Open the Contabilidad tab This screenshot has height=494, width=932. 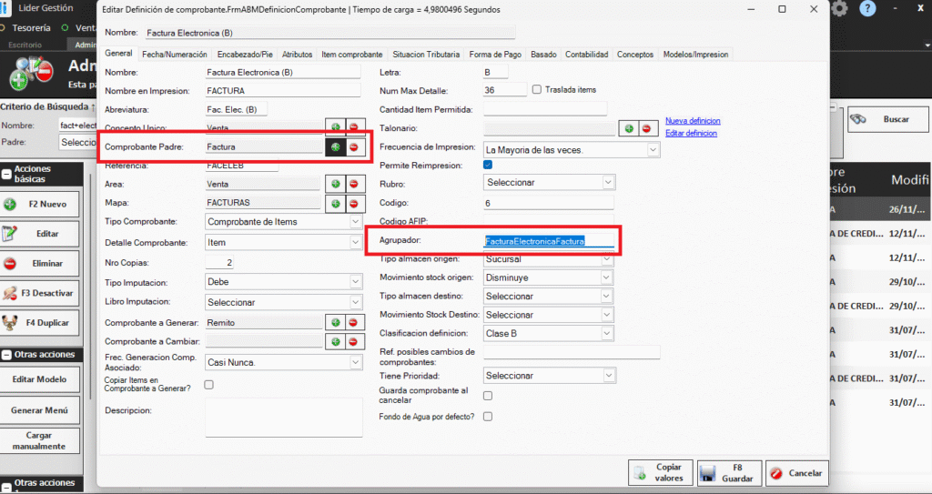point(586,55)
